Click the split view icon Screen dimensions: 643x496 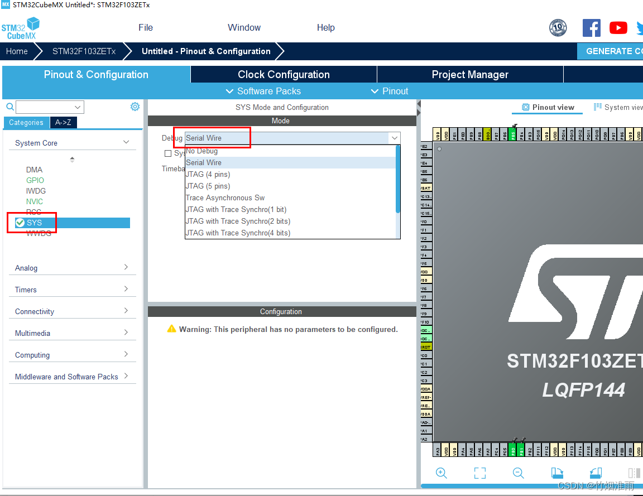tap(634, 473)
